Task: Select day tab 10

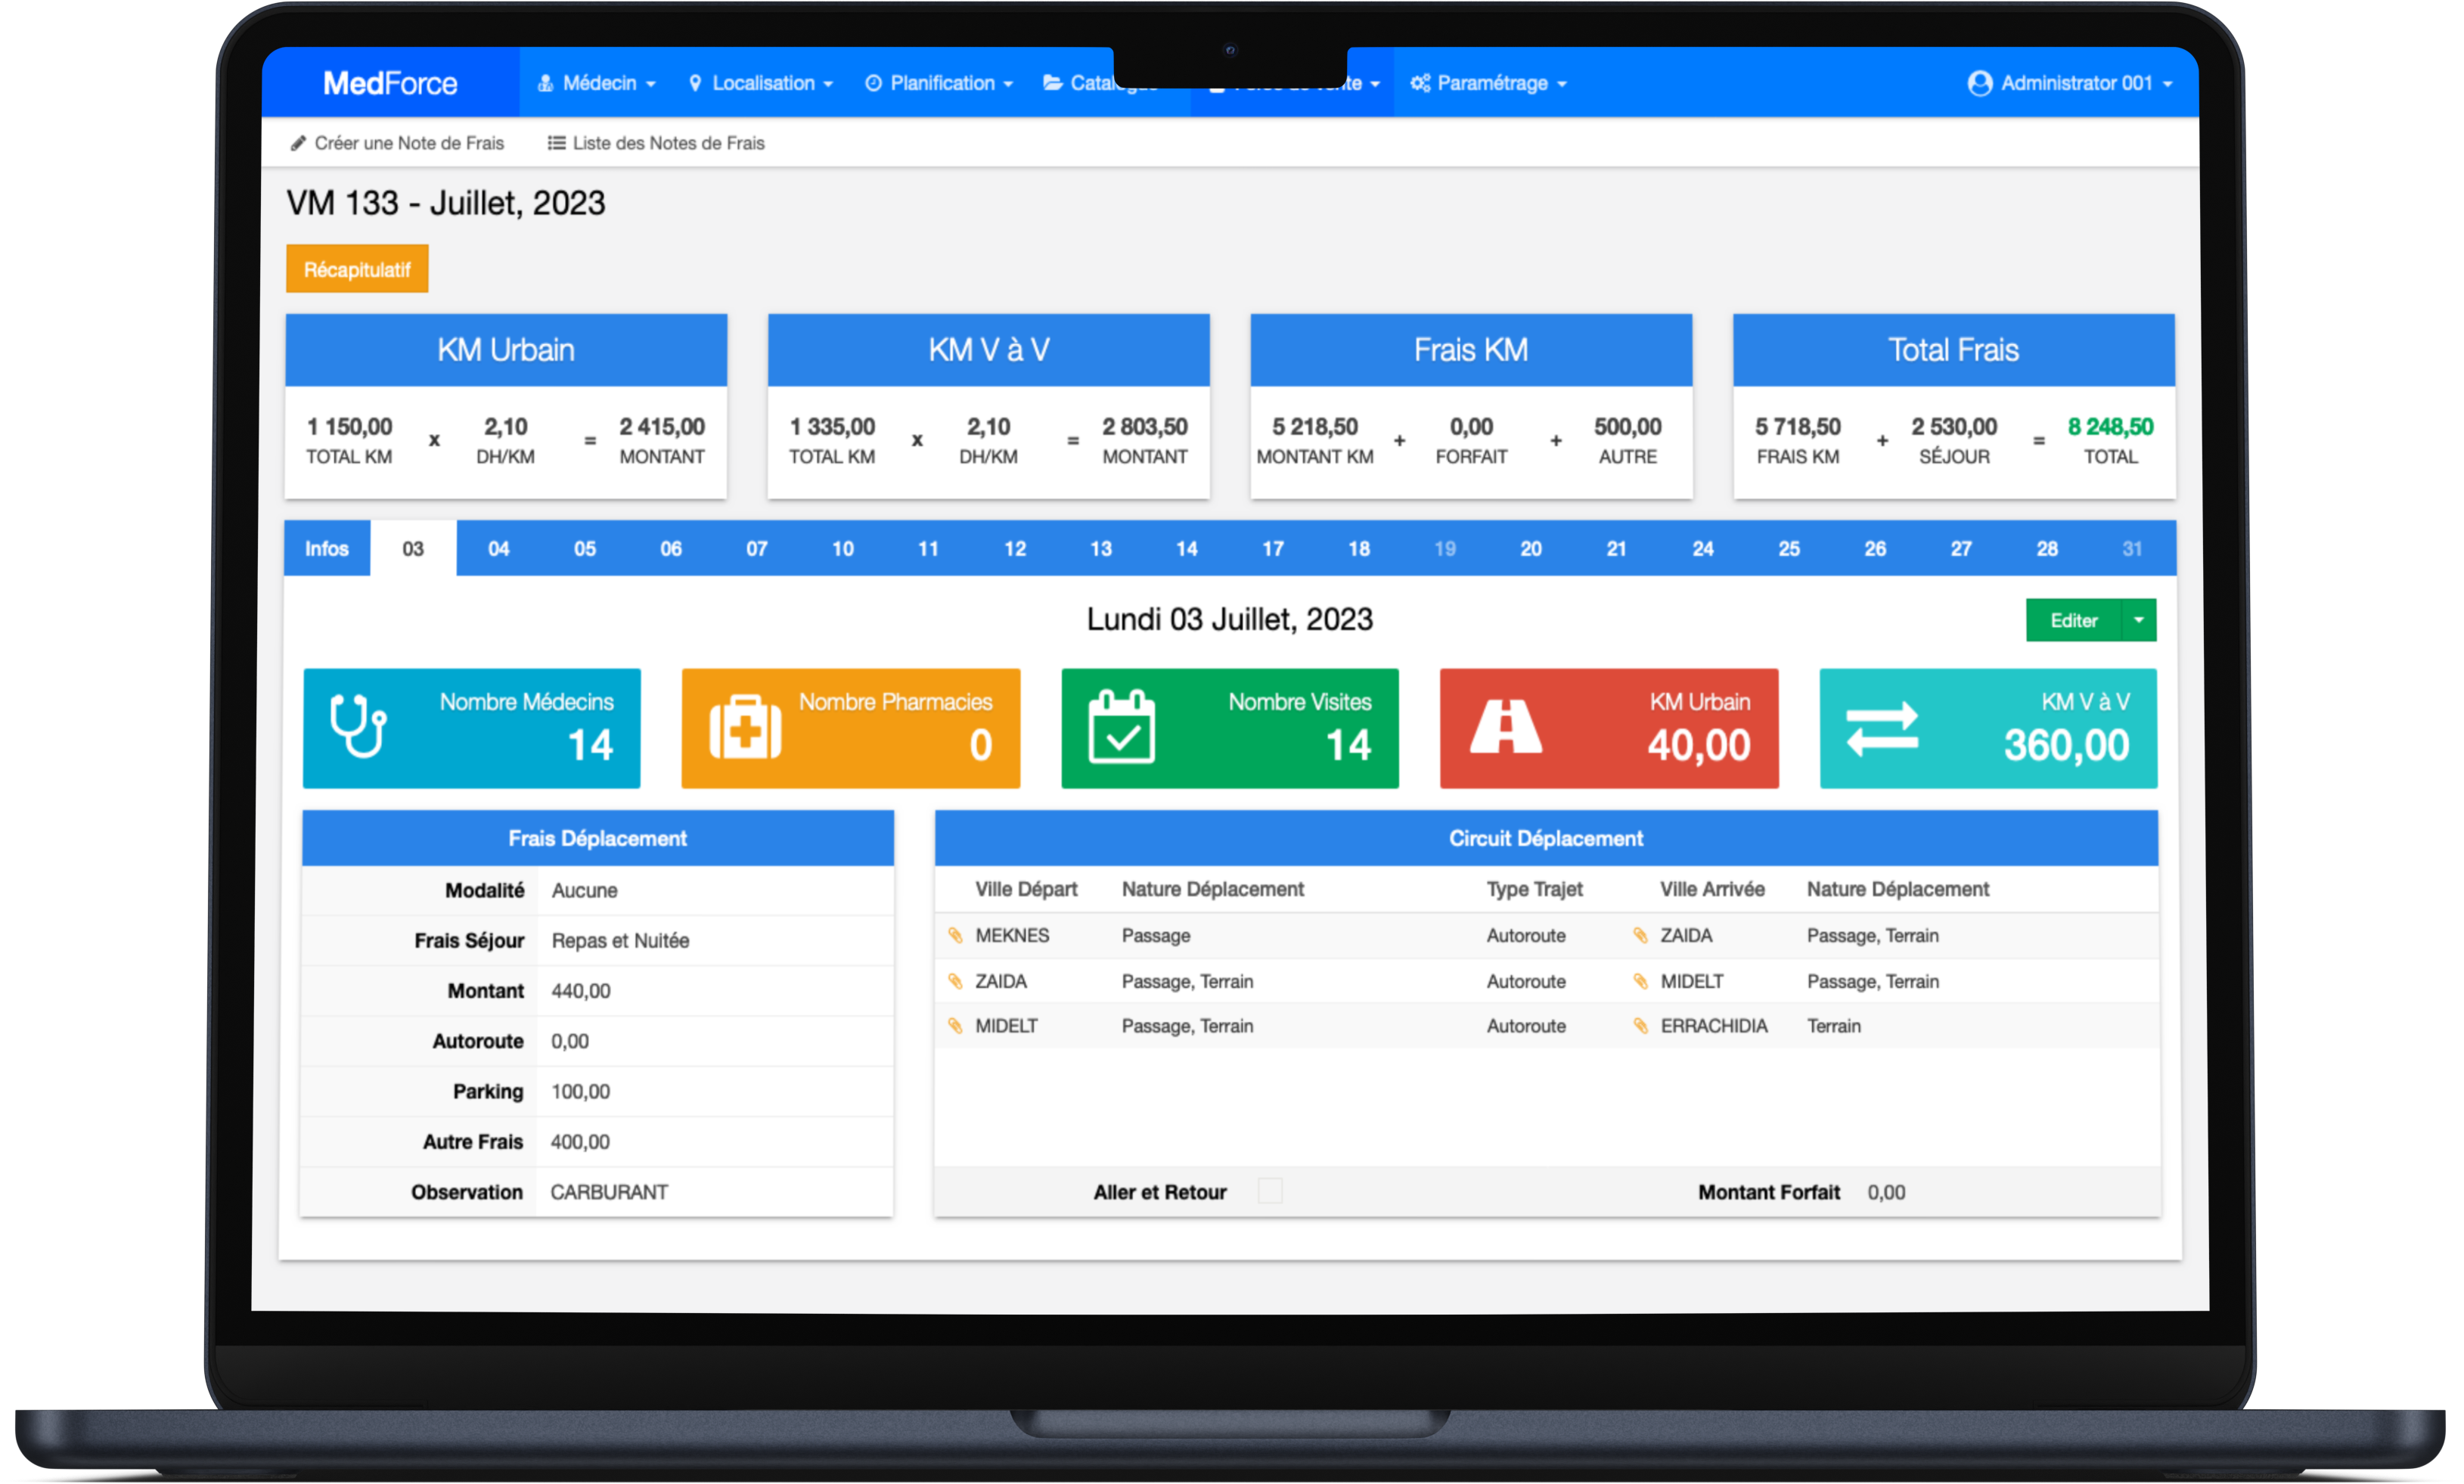Action: click(x=843, y=548)
